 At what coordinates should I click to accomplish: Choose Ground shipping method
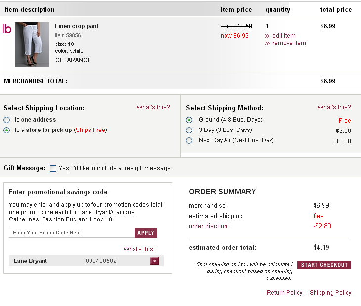(x=189, y=120)
